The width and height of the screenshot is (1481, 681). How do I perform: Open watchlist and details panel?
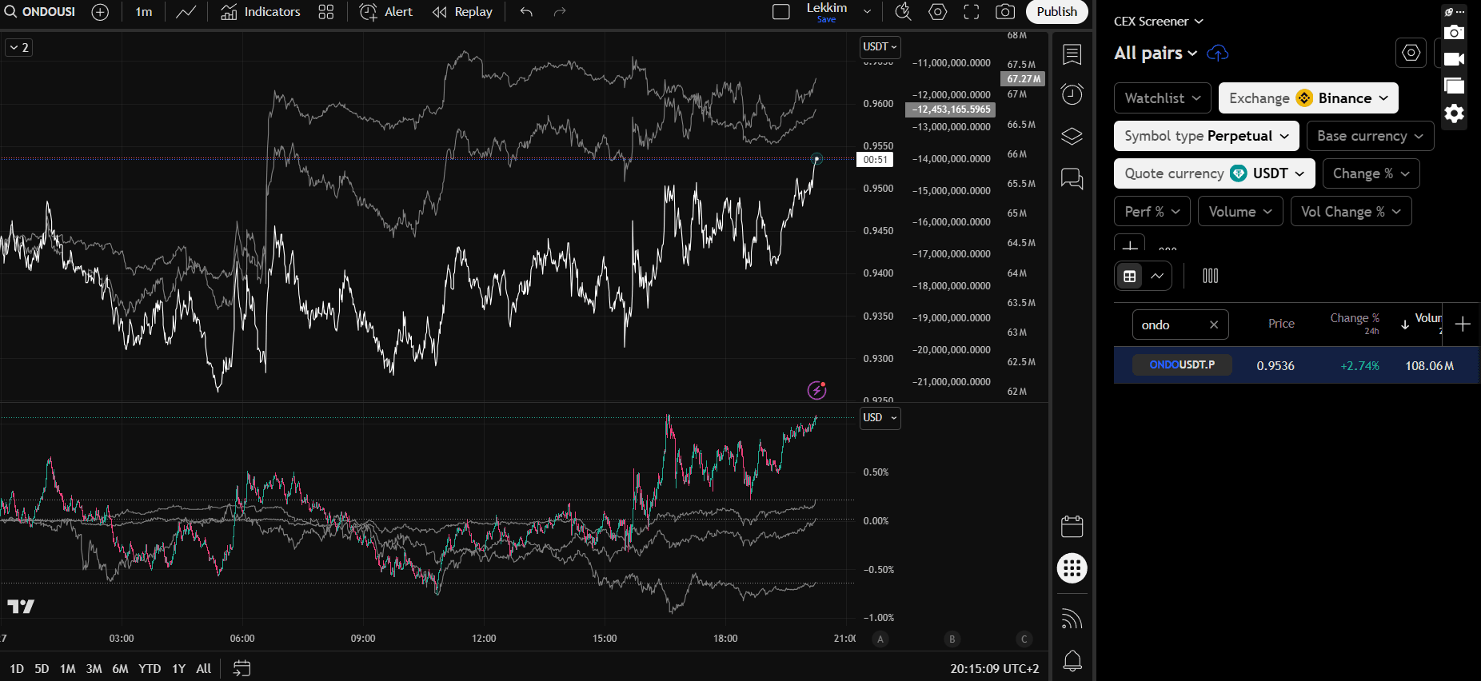coord(1072,54)
